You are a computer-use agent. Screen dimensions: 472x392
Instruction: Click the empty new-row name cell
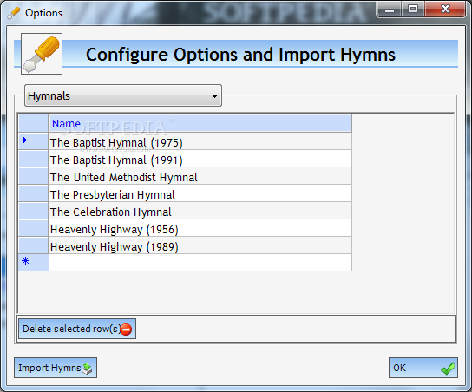pyautogui.click(x=200, y=263)
